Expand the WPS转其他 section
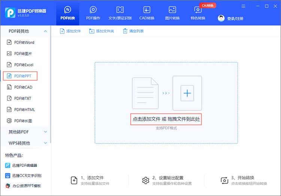This screenshot has height=196, width=281. click(45, 143)
